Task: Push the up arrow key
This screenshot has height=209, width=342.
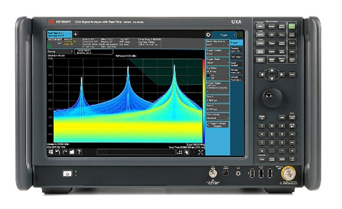Action: click(272, 70)
